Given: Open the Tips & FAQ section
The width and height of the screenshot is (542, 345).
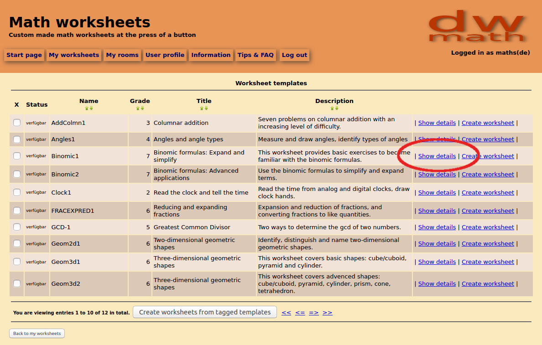Looking at the screenshot, I should (256, 55).
